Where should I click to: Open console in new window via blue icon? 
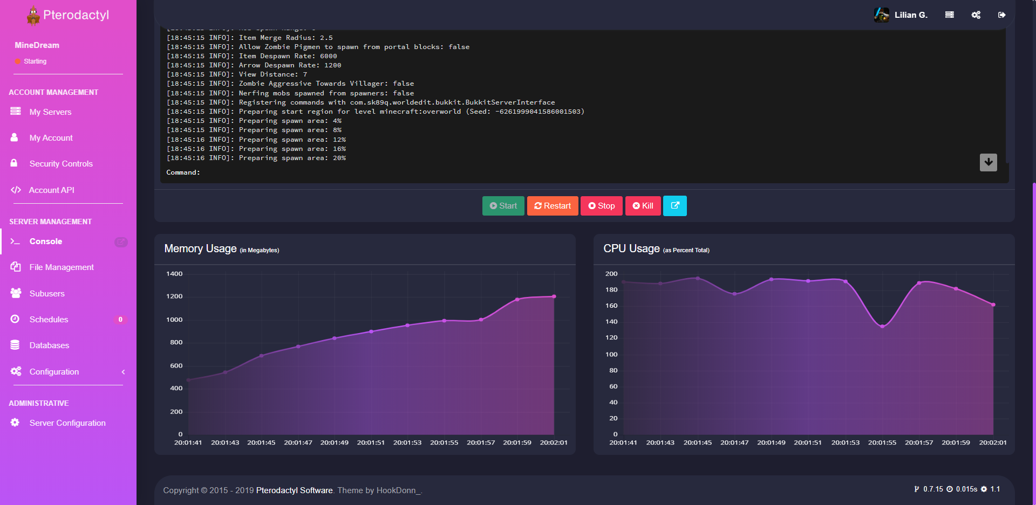(x=674, y=206)
